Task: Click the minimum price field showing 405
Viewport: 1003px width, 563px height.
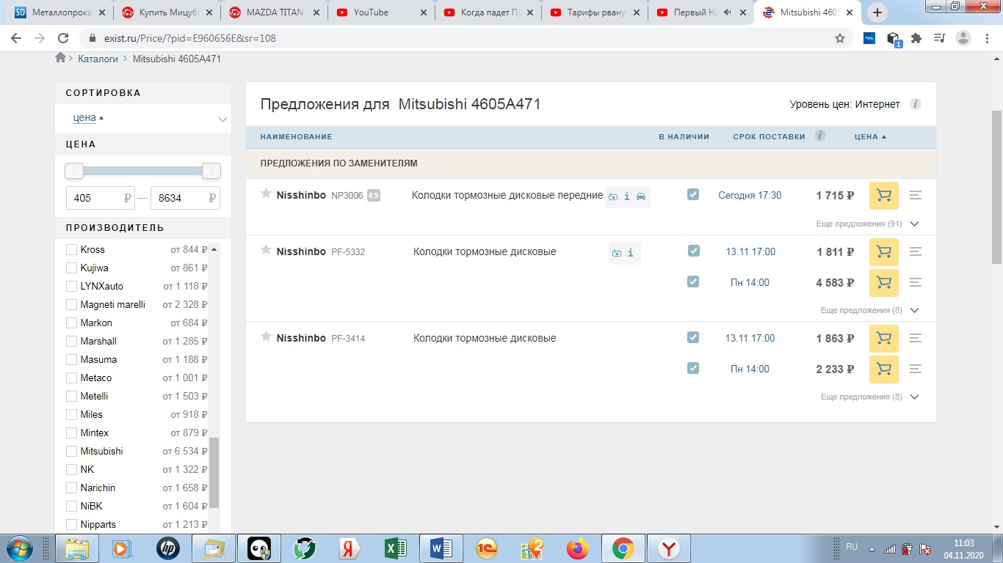Action: click(x=95, y=198)
